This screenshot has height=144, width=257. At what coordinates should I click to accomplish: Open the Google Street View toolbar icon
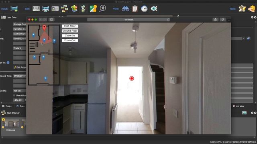(x=93, y=8)
